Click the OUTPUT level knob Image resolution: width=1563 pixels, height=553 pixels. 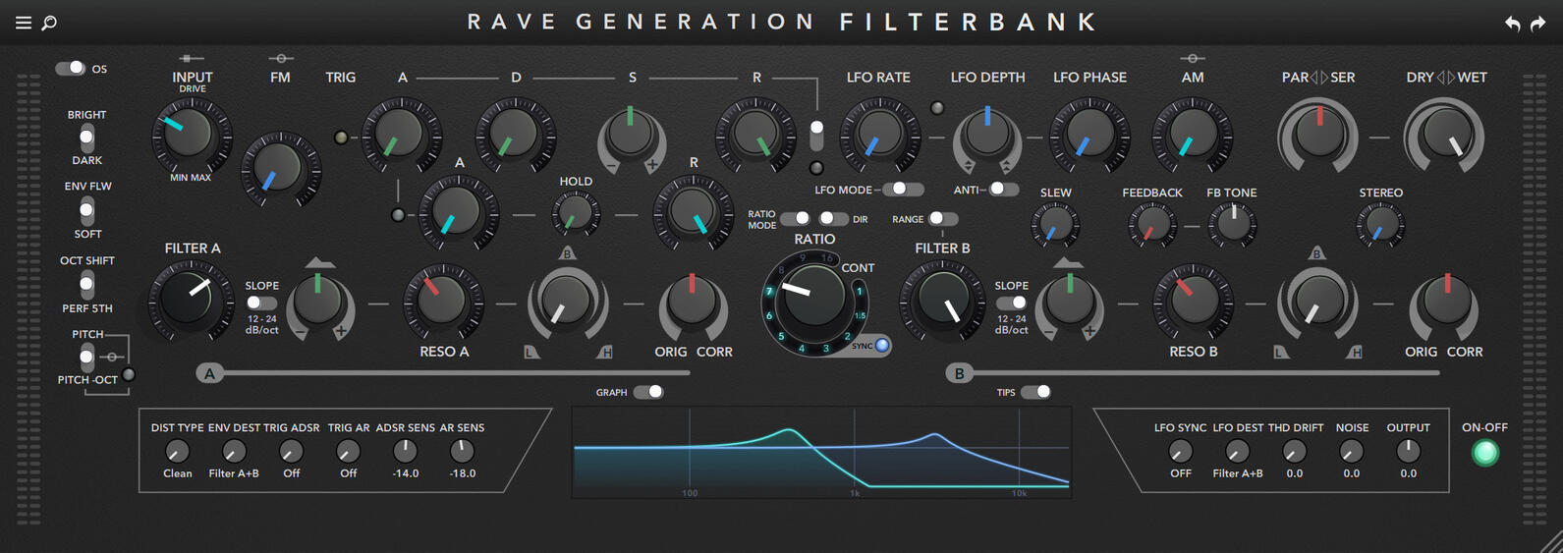(1408, 451)
